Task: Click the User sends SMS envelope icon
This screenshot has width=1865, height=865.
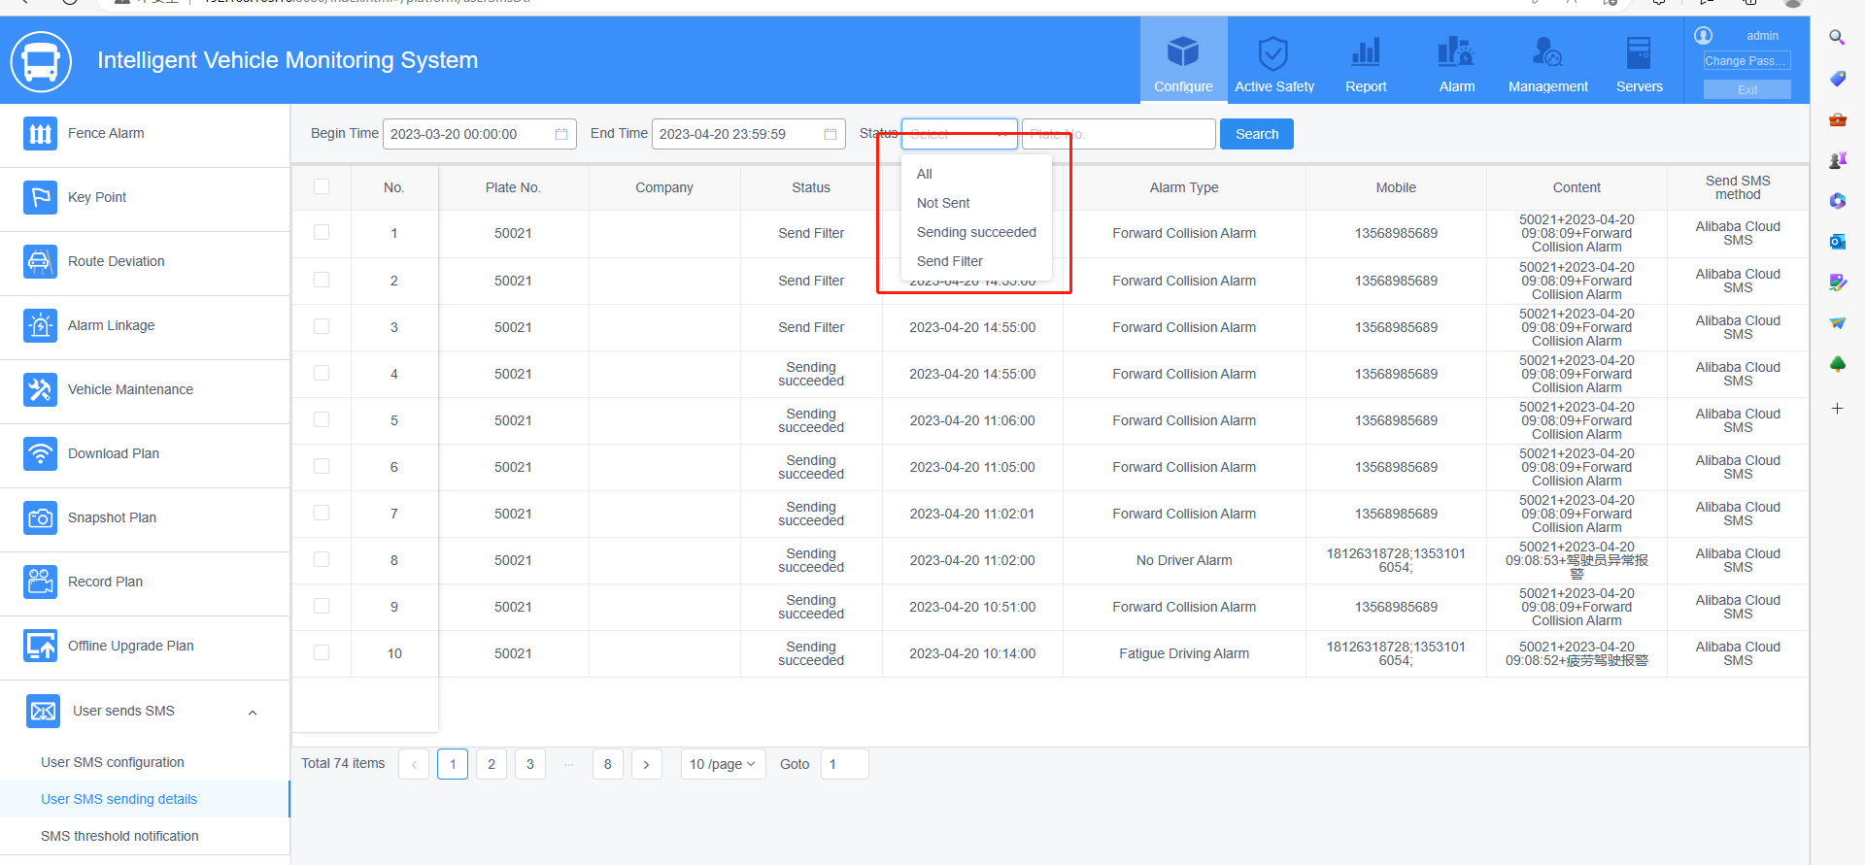Action: (x=44, y=712)
